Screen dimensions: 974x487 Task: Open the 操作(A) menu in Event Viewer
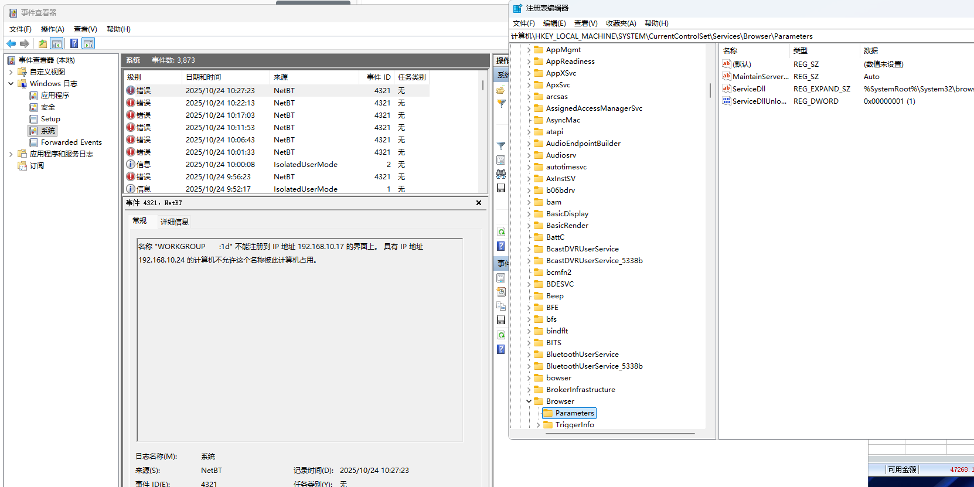point(52,29)
